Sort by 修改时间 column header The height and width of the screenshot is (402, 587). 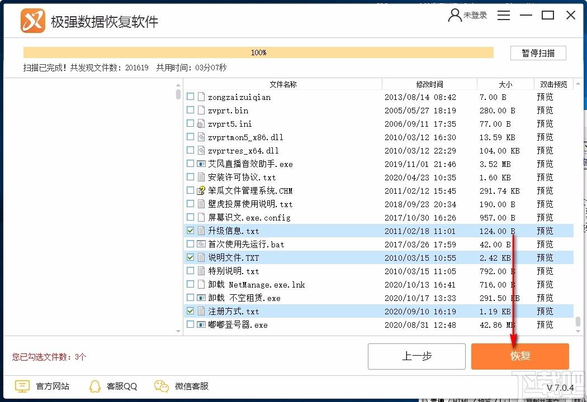pyautogui.click(x=429, y=84)
